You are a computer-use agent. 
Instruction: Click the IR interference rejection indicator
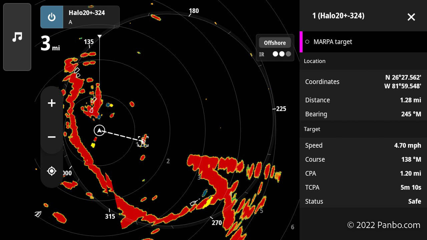coord(262,54)
